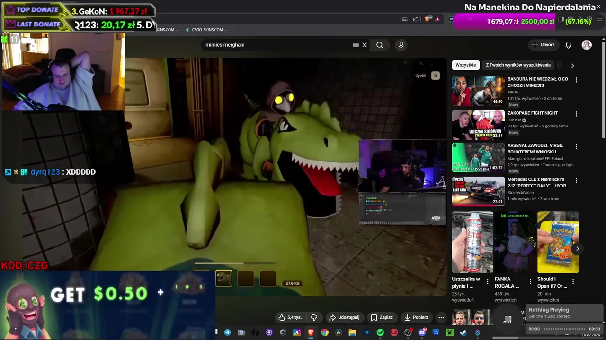Open the camera app in taskbar
This screenshot has height=340, width=606.
tap(241, 332)
